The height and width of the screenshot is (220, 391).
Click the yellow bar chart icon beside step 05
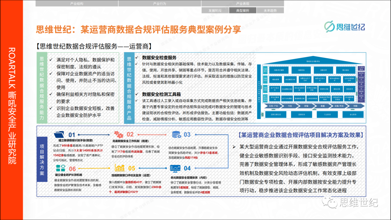119,168
